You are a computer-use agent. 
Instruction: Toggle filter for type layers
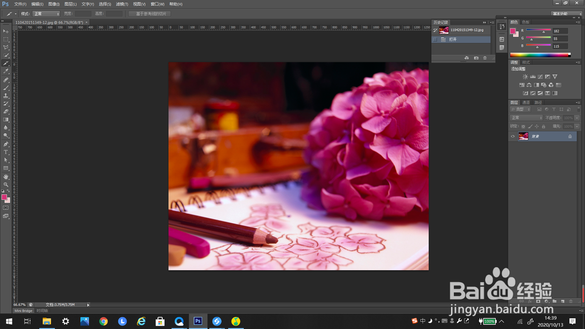554,109
